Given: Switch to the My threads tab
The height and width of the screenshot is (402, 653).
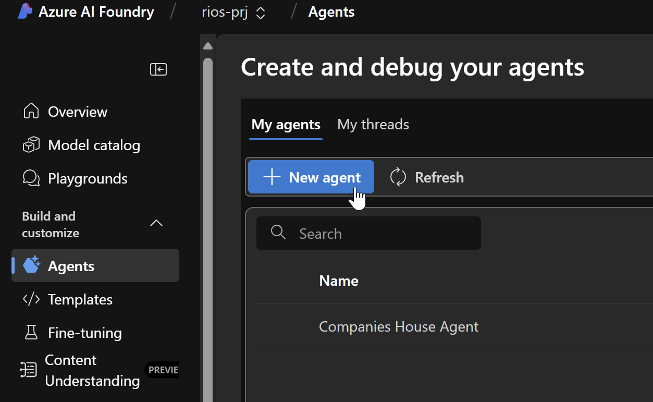Looking at the screenshot, I should tap(373, 125).
